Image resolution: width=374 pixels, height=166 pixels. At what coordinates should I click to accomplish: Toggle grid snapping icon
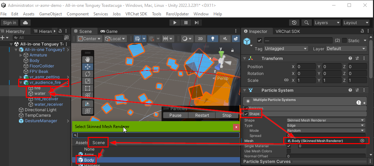151,38
